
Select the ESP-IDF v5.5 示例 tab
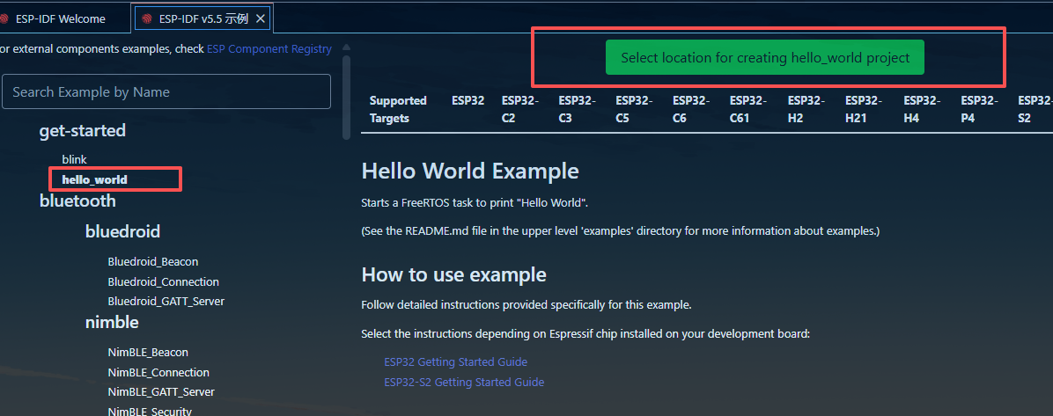point(203,18)
